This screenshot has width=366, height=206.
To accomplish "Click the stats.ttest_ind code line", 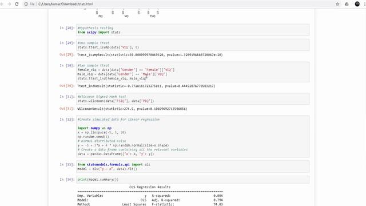I will (112, 78).
